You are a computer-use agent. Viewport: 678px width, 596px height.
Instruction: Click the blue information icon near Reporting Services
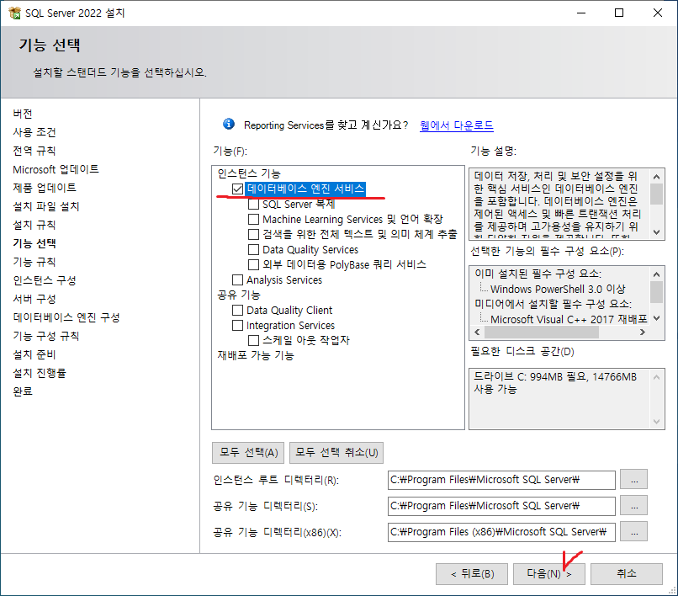click(229, 125)
